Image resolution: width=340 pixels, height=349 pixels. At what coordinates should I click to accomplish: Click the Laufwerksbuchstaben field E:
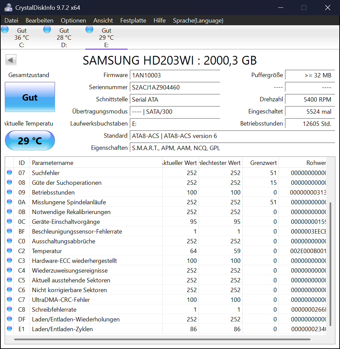click(175, 124)
